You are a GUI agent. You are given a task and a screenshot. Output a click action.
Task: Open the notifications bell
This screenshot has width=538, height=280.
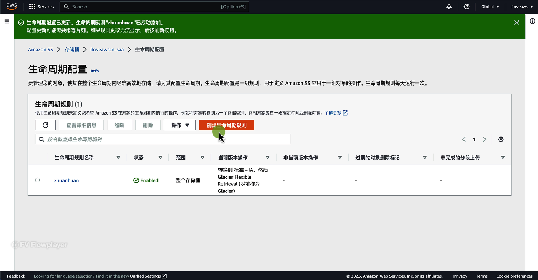(x=449, y=6)
